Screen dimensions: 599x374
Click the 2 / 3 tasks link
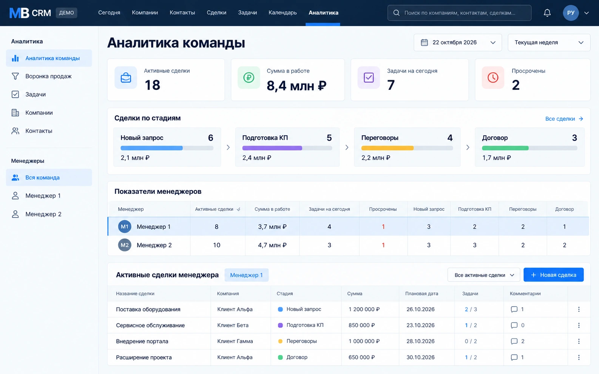click(x=471, y=309)
